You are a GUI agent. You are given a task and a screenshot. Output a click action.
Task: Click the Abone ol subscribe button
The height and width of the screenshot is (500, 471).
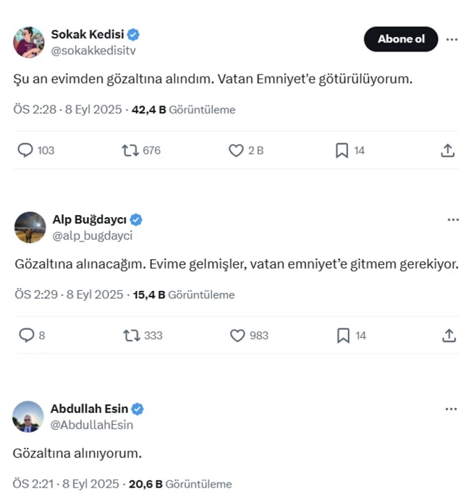click(401, 39)
